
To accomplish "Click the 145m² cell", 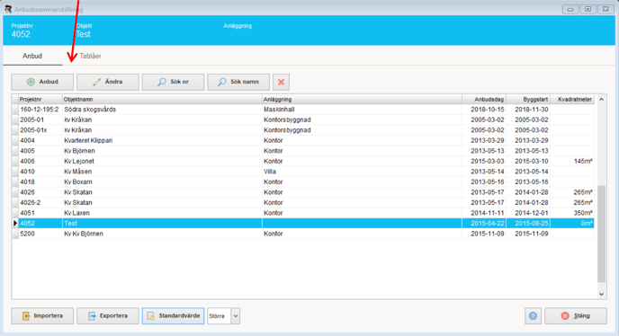I will (572, 162).
